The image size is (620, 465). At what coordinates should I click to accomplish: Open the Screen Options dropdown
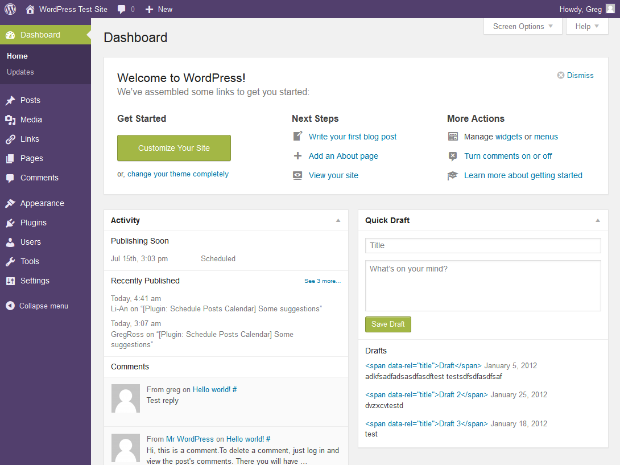523,27
